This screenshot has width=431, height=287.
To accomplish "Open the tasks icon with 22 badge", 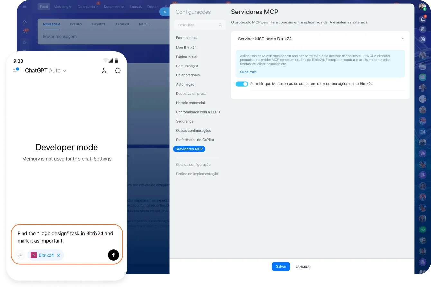I will click(x=25, y=32).
